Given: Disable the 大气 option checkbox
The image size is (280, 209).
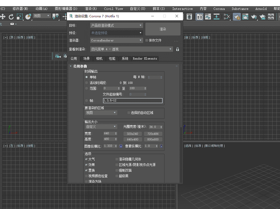Looking at the screenshot, I should point(86,159).
